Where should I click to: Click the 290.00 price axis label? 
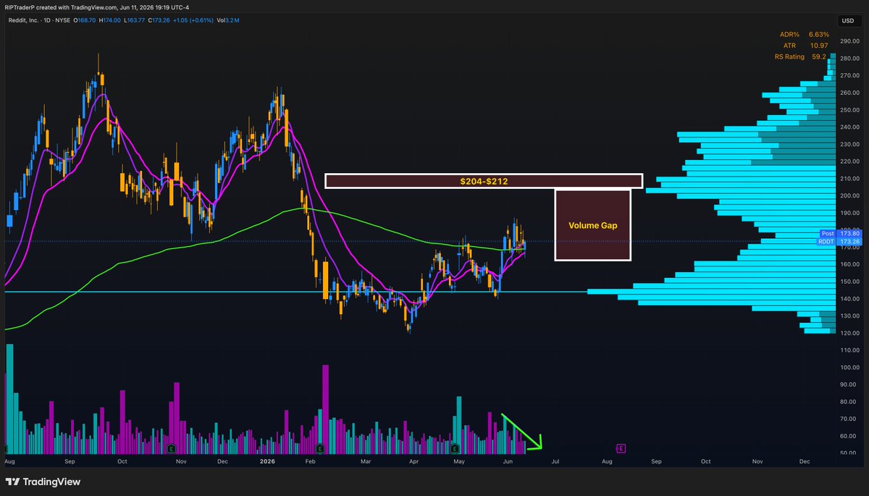click(849, 41)
